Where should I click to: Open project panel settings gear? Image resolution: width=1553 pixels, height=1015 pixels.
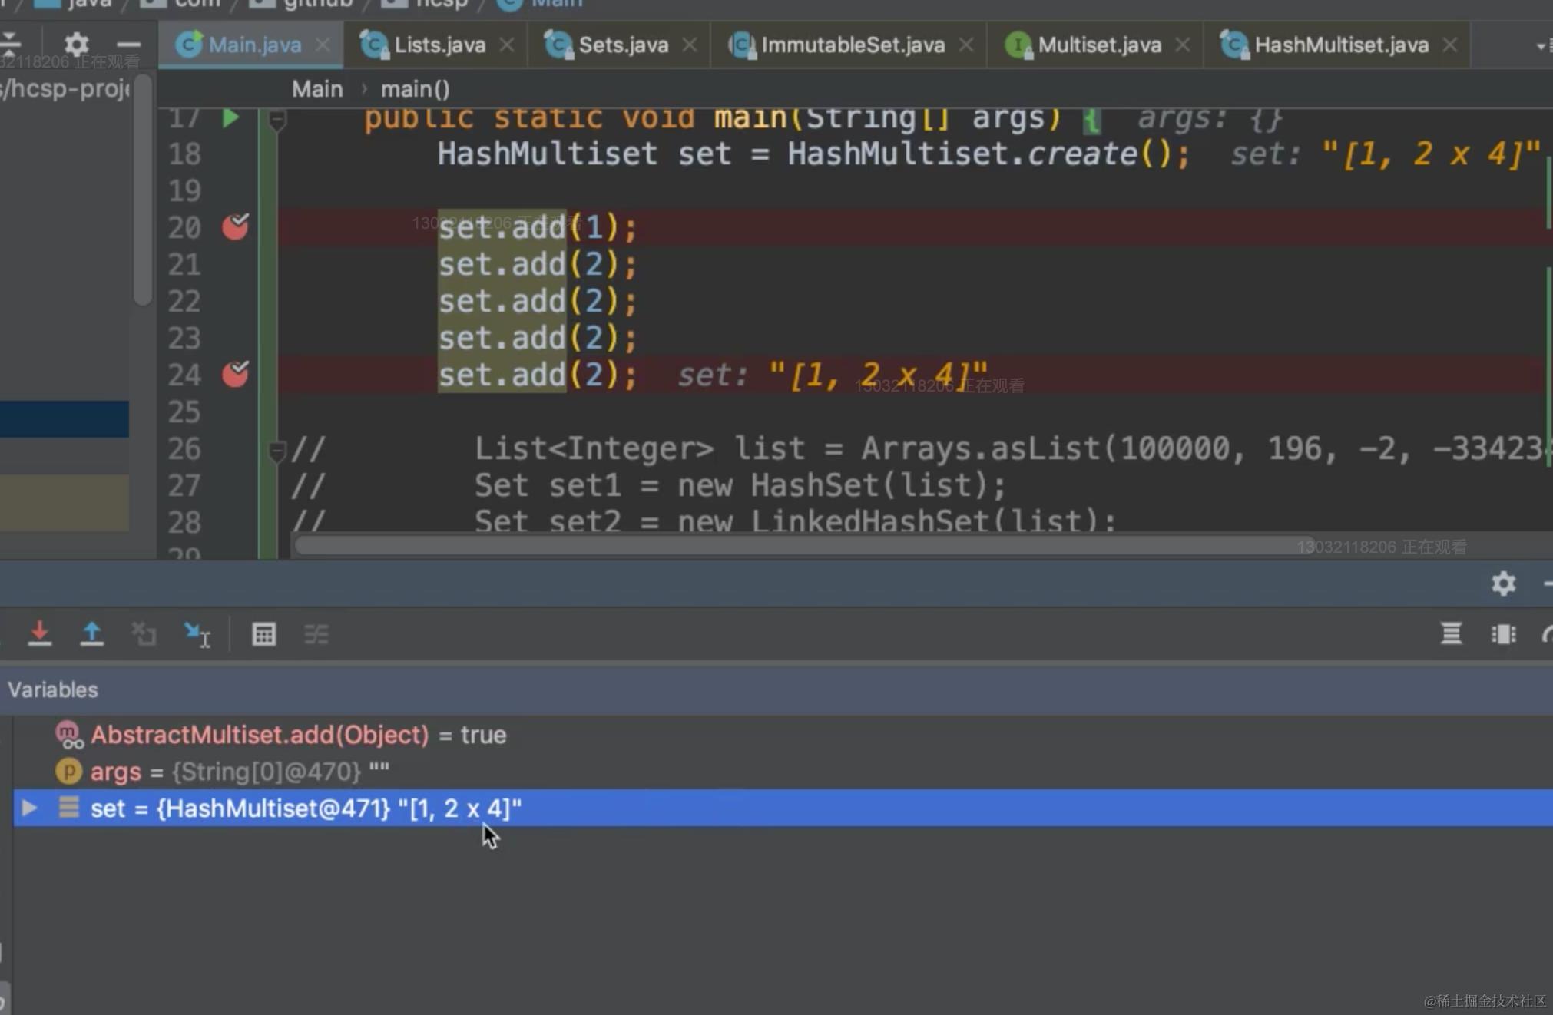coord(76,44)
